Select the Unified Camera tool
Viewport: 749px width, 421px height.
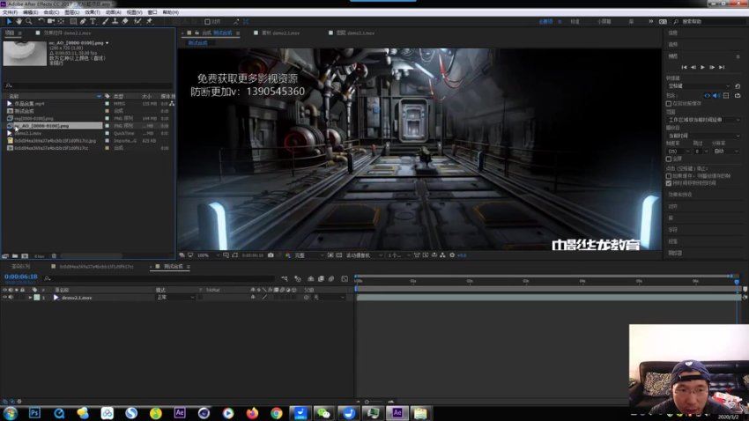tap(50, 21)
